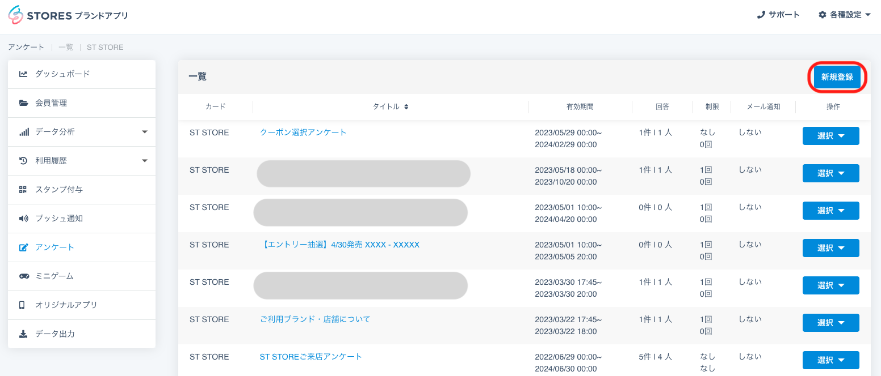
Task: Expand the 利用履歴 submenu arrow
Action: [144, 161]
